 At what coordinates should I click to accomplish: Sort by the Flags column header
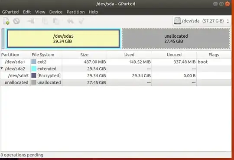coord(214,55)
